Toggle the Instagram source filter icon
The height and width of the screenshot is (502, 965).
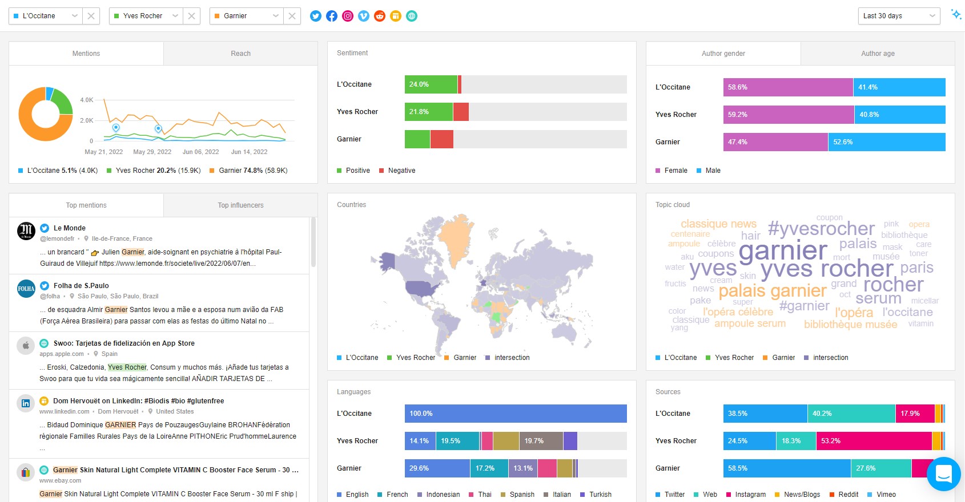(x=348, y=16)
